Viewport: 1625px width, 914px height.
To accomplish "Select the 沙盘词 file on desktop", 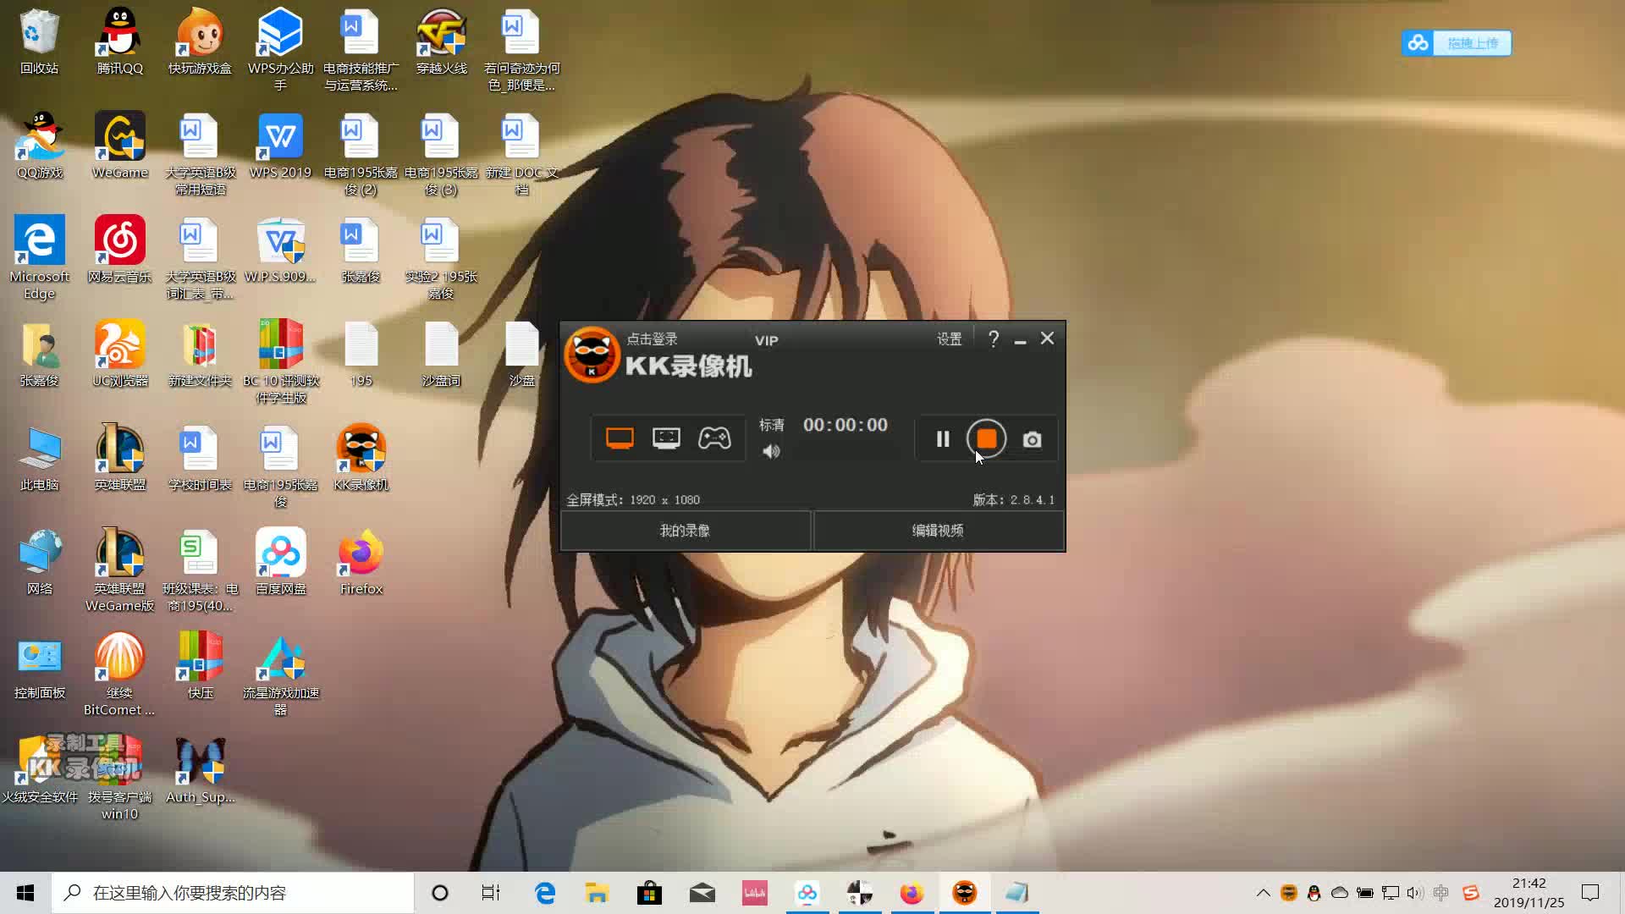I will 441,355.
